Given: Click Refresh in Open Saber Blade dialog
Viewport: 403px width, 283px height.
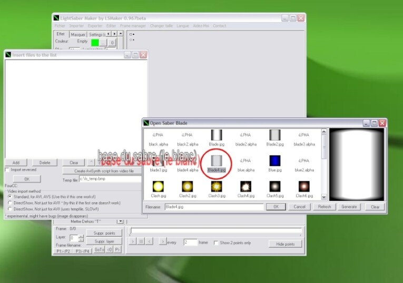Looking at the screenshot, I should tap(325, 207).
